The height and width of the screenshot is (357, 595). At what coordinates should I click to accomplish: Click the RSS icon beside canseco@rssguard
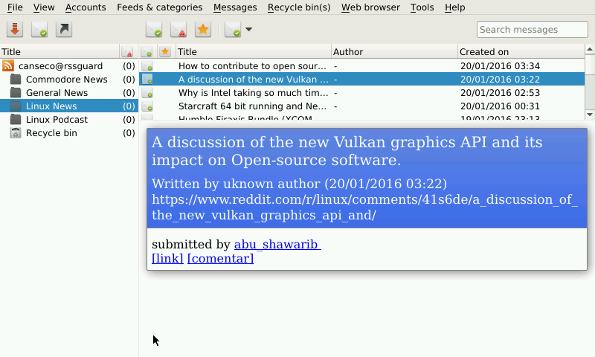(x=8, y=66)
